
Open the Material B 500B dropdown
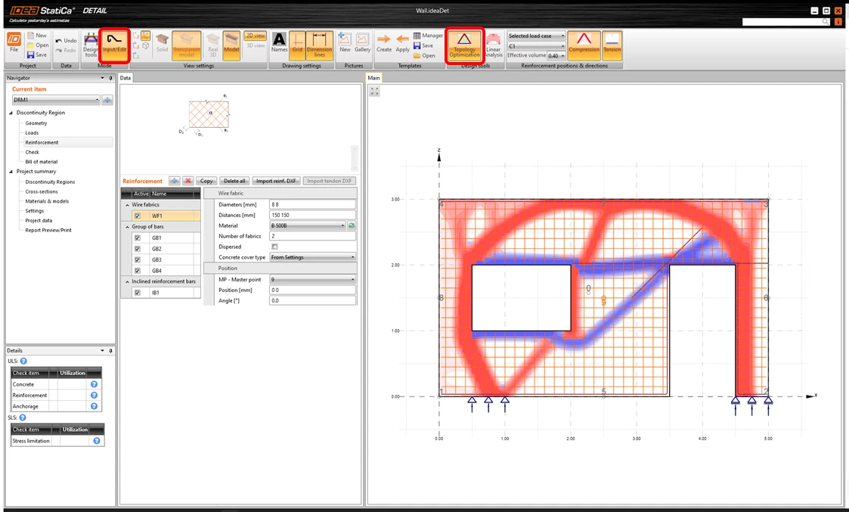click(x=308, y=225)
